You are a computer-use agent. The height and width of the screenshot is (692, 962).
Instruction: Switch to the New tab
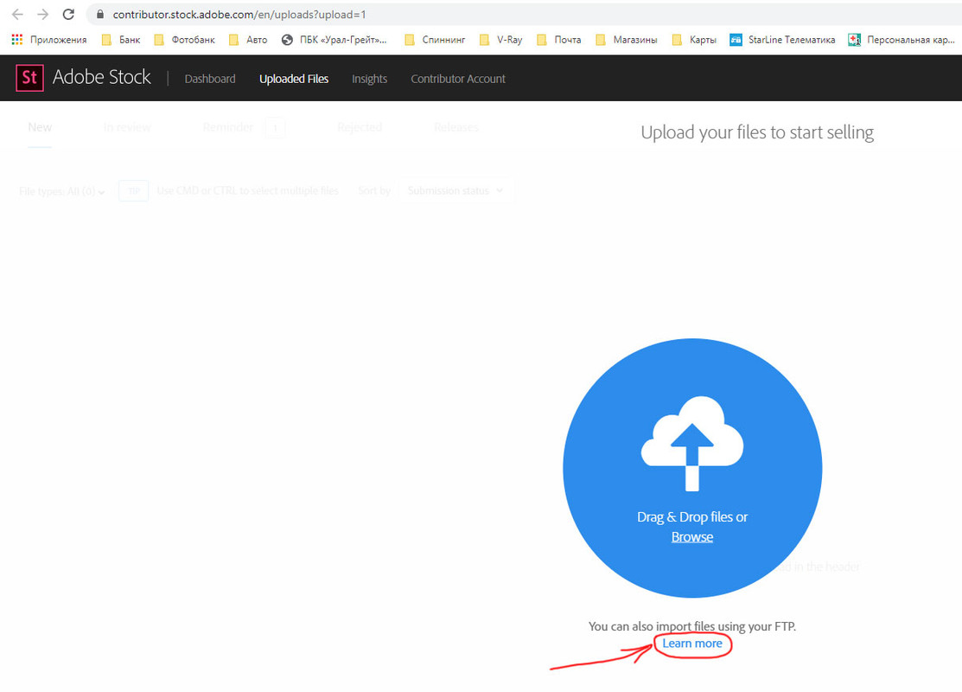pos(40,127)
